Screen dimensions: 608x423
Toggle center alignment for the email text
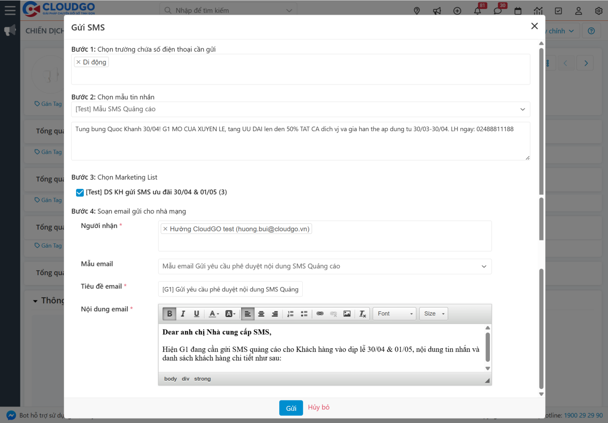click(x=261, y=313)
